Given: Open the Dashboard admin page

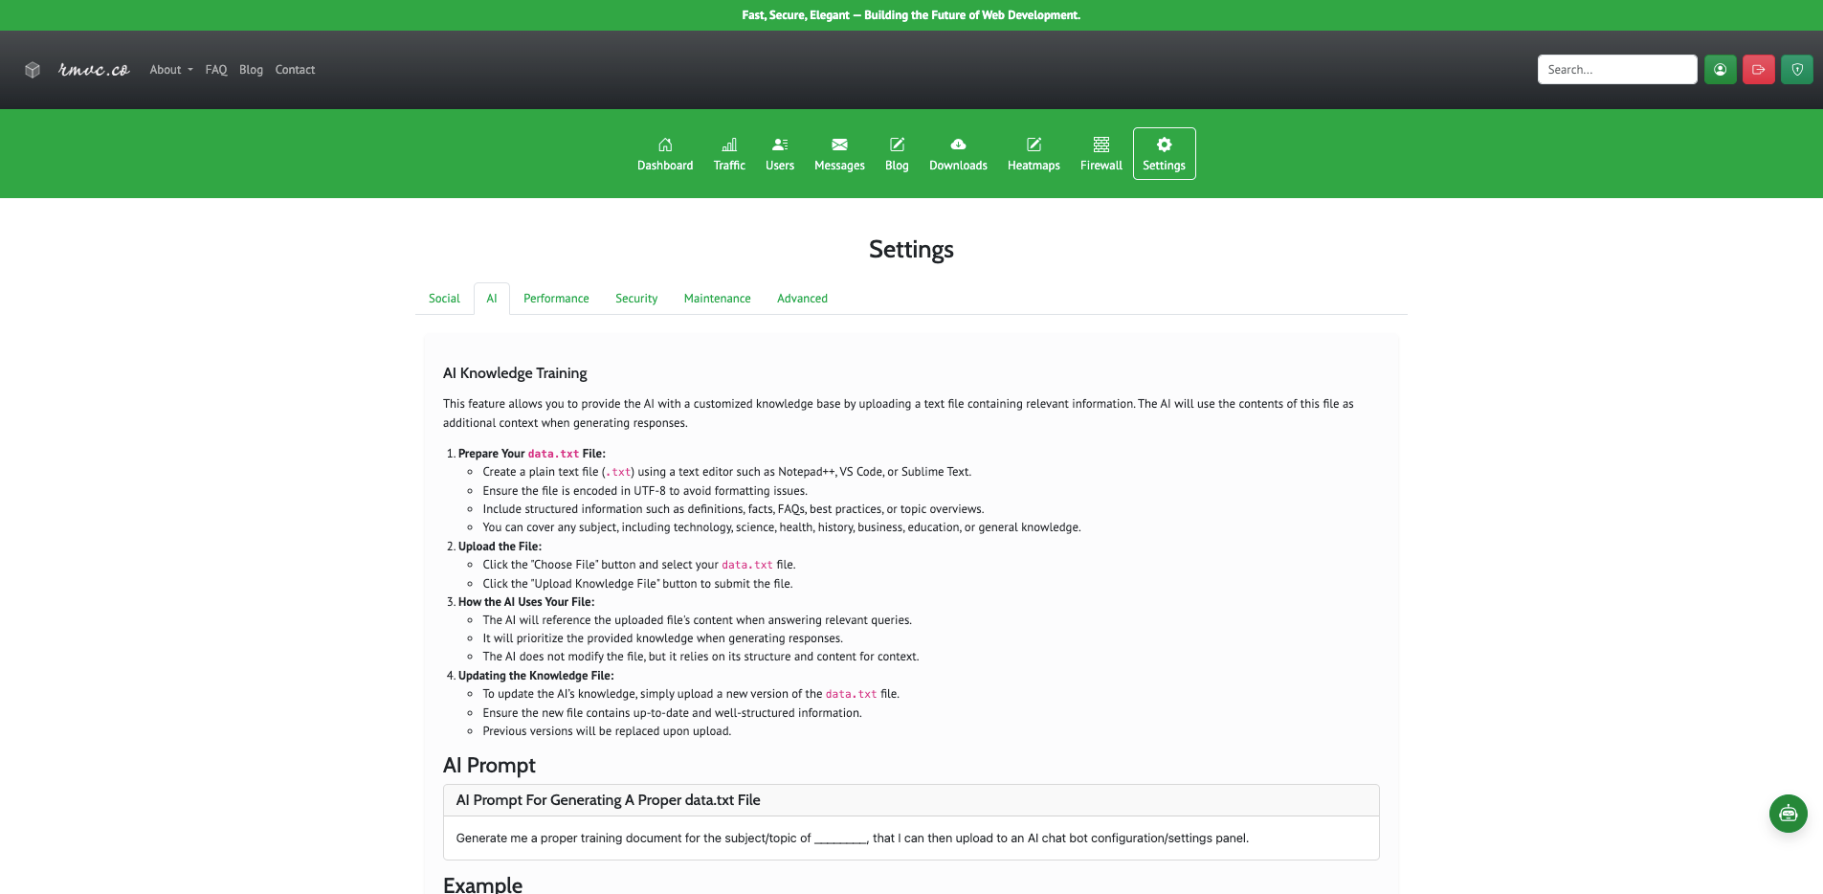Looking at the screenshot, I should pos(665,154).
